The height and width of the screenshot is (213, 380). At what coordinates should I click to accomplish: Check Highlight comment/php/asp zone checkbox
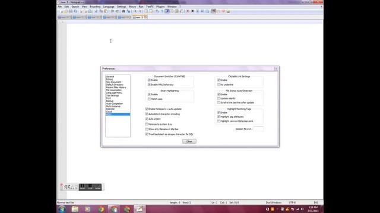tap(218, 121)
